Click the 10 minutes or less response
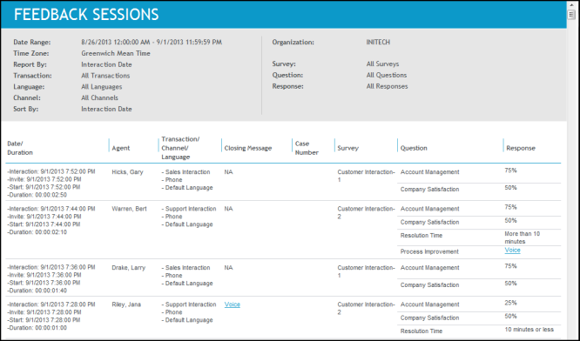This screenshot has height=341, width=580. [x=529, y=330]
